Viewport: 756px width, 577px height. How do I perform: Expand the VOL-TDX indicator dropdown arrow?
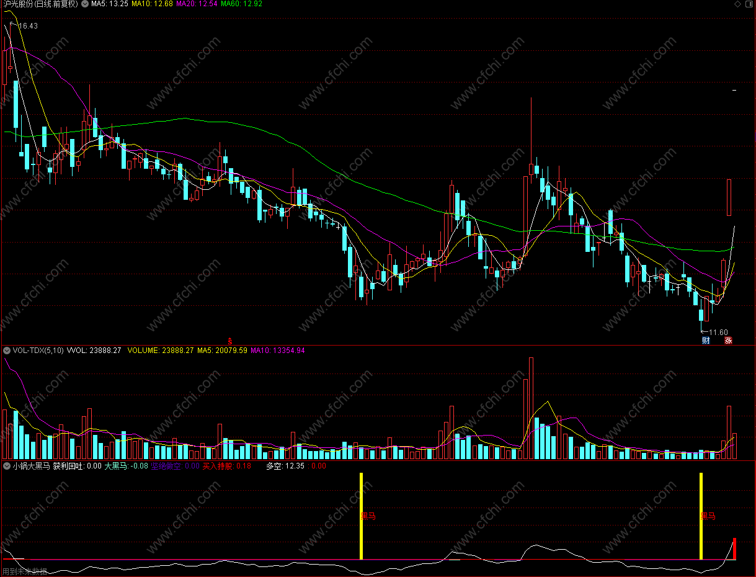[x=6, y=351]
